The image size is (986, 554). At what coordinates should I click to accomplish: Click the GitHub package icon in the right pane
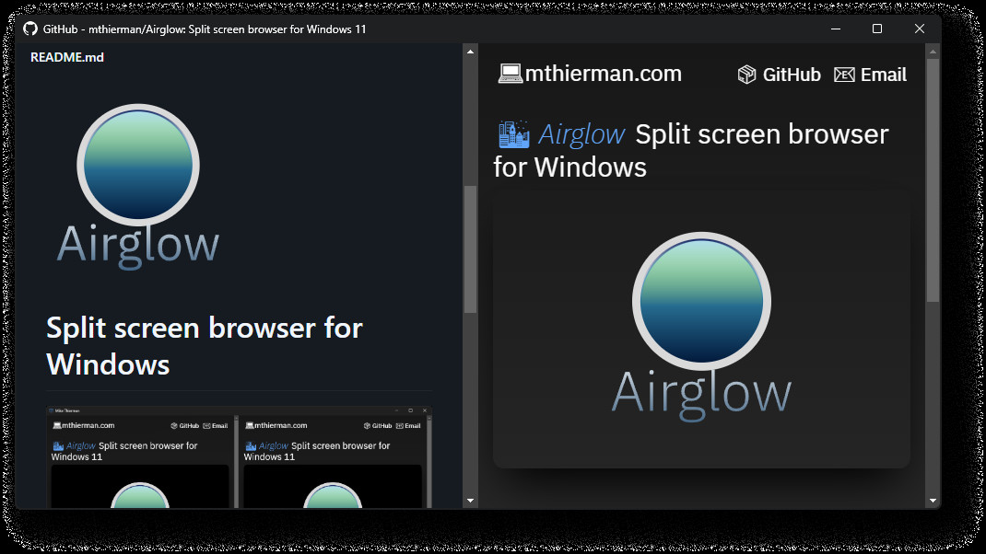coord(746,75)
